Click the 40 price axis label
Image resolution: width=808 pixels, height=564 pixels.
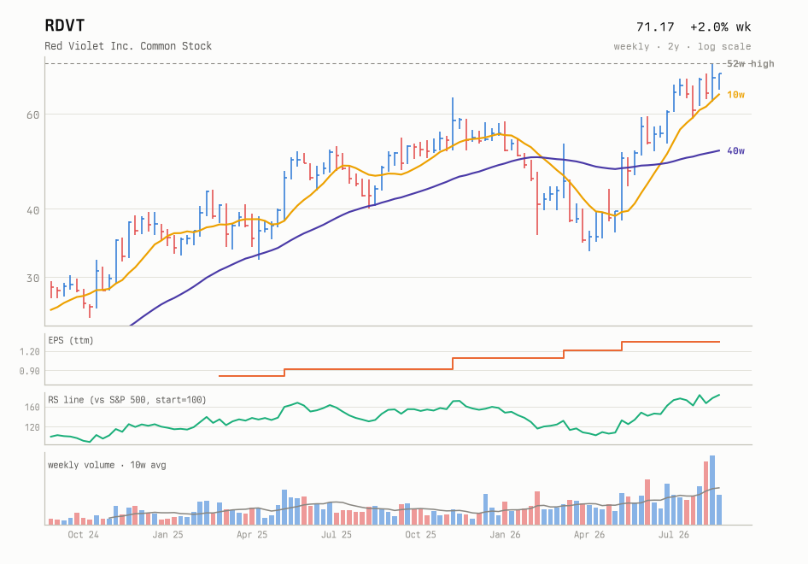click(x=32, y=210)
